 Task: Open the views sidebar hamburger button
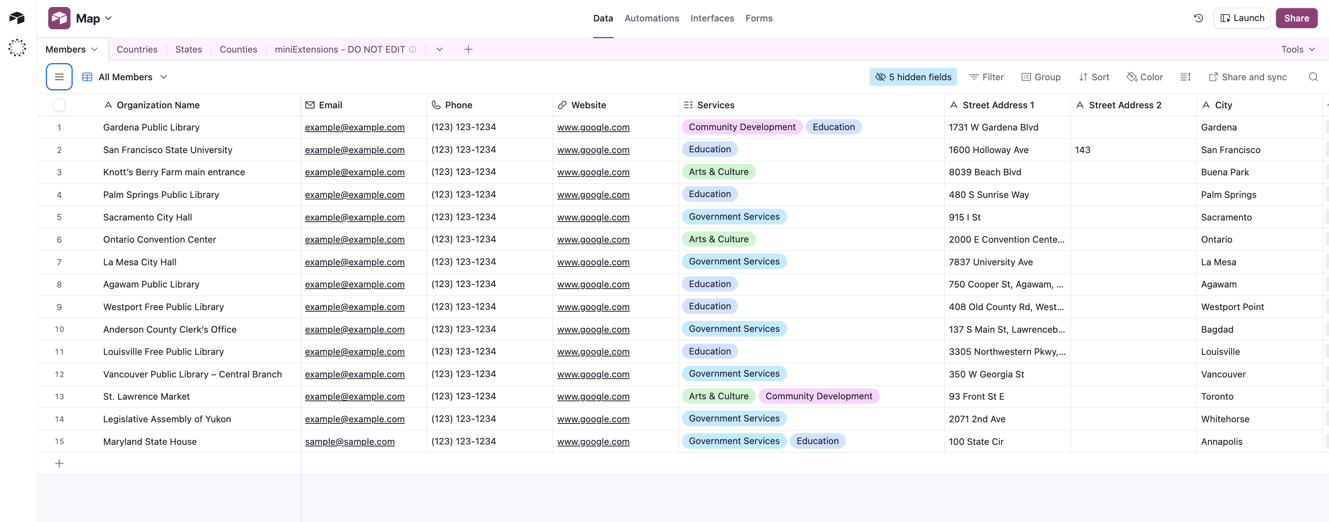59,77
